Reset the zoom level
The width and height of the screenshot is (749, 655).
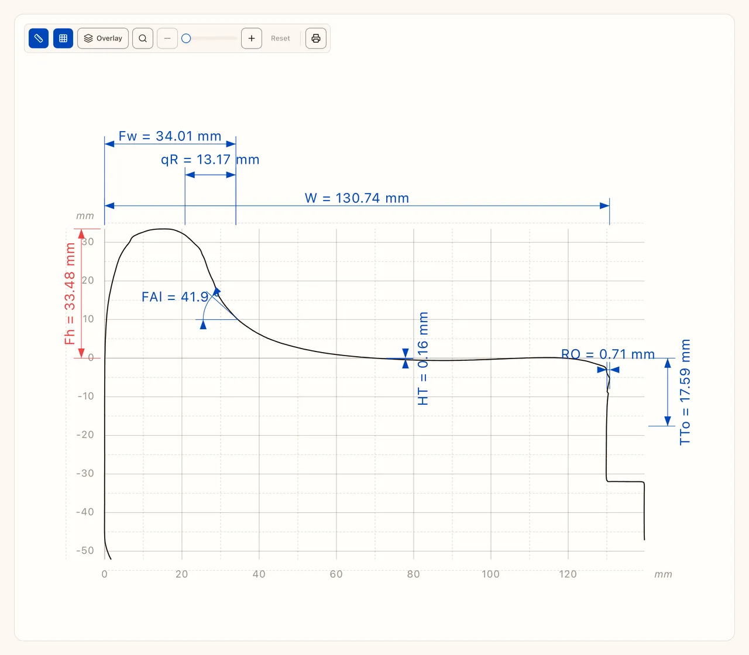pyautogui.click(x=280, y=39)
